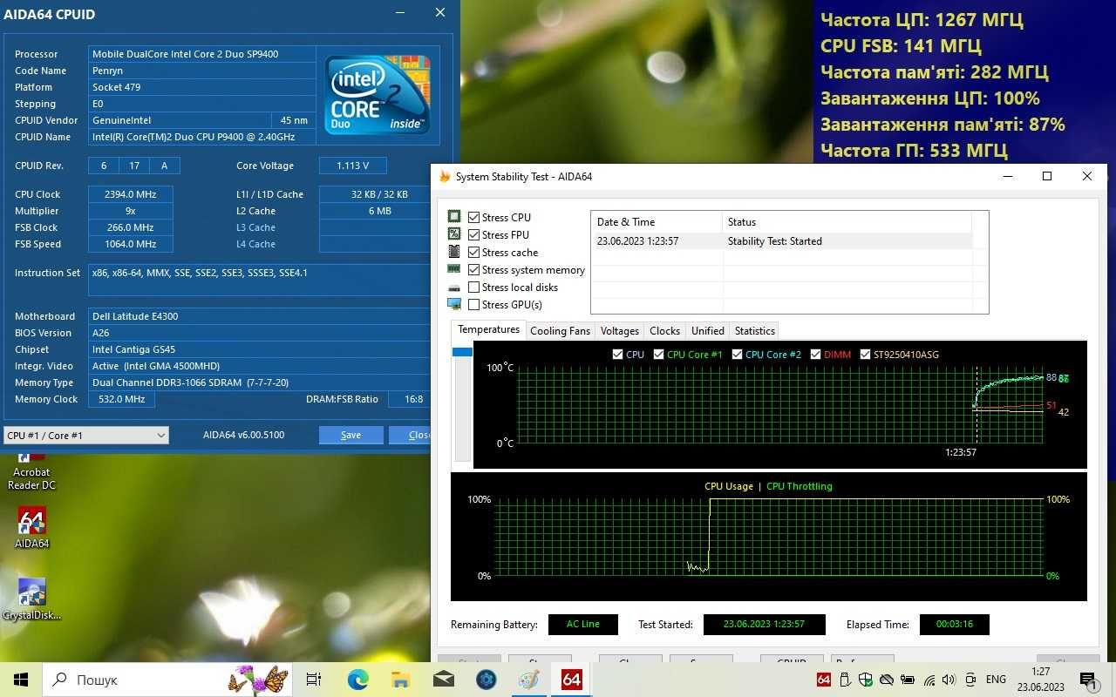Hide the DIMM temperature graph series
Viewport: 1116px width, 697px height.
pyautogui.click(x=815, y=355)
